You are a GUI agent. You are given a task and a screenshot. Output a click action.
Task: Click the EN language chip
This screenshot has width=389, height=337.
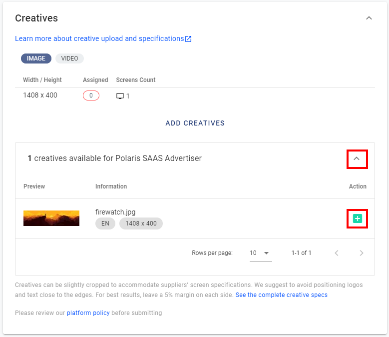point(105,223)
